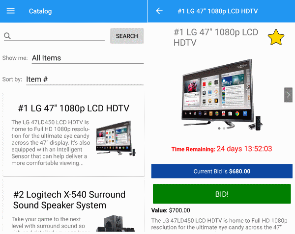The height and width of the screenshot is (234, 295).
Task: Click the large LG HDTV product image
Action: (222, 95)
